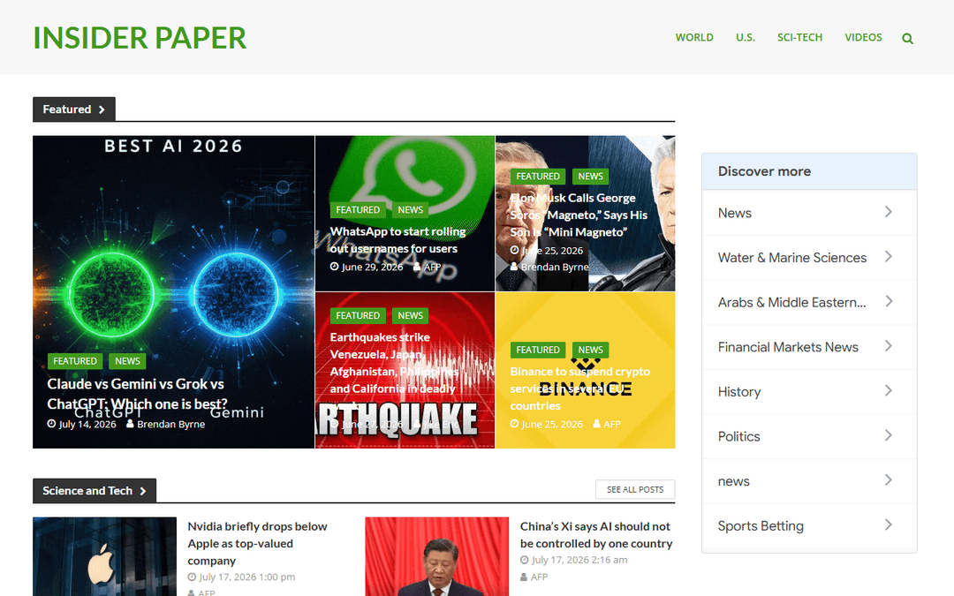Click FEATURED tag on WhatsApp card
954x596 pixels.
click(x=358, y=210)
